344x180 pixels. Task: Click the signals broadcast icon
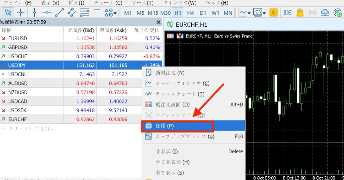click(312, 12)
